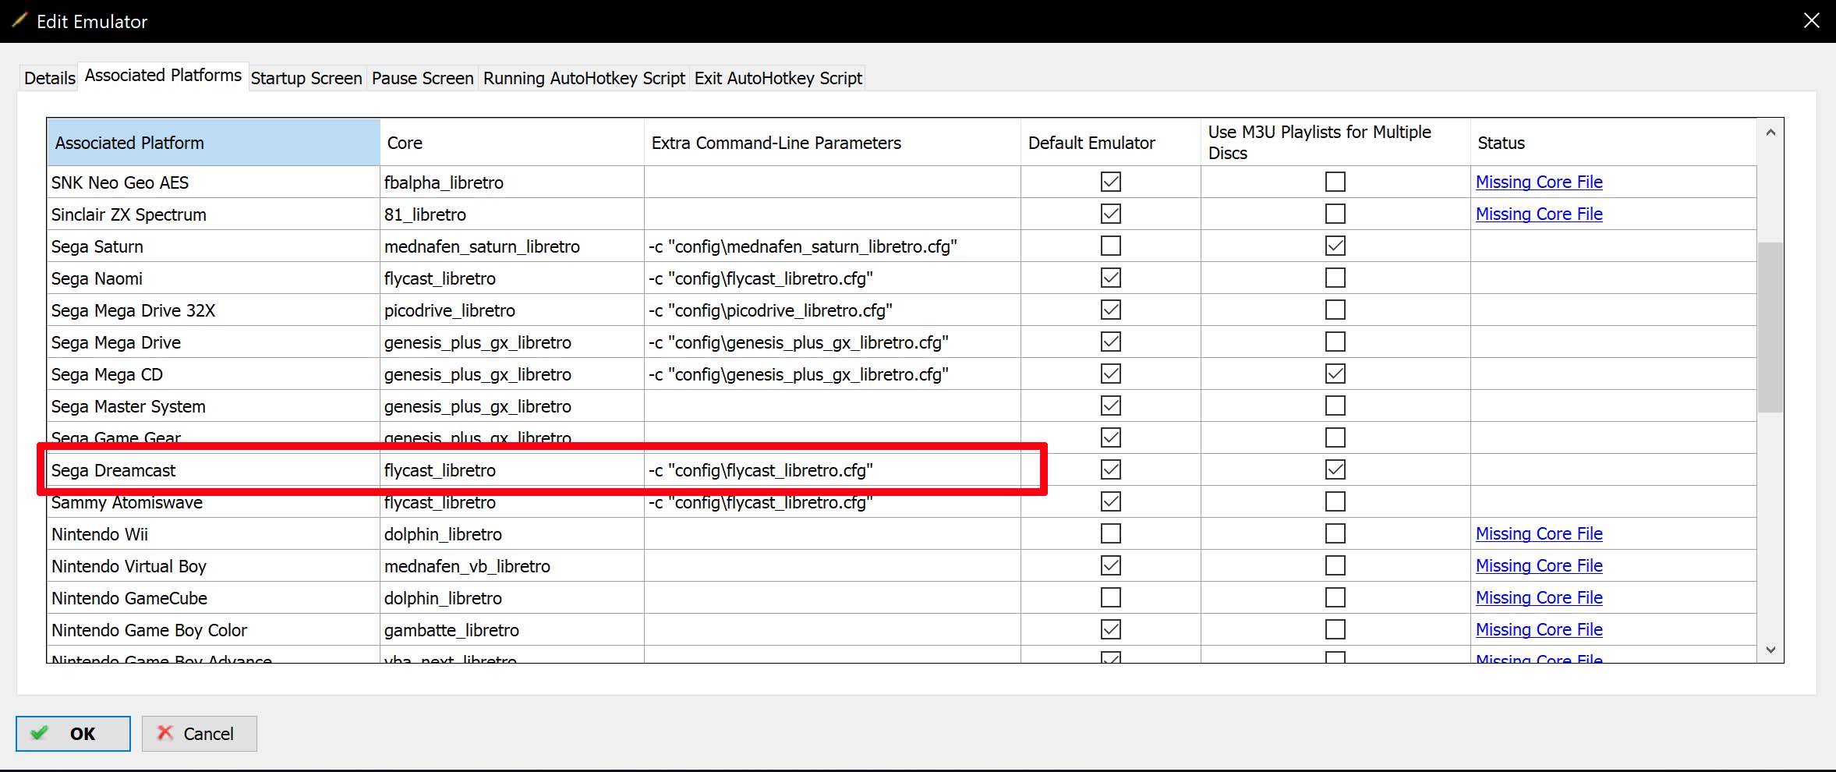Toggle M3U Playlists checkbox for Sega Mega Drive 32X

pos(1335,310)
